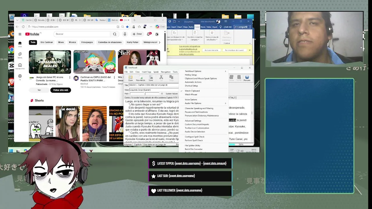Click the blue favorite star in the address bar

(x=127, y=27)
